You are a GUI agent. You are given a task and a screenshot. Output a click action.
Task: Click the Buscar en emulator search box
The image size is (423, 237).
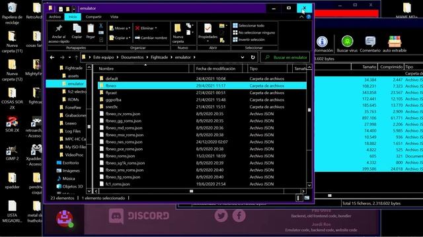(x=285, y=57)
